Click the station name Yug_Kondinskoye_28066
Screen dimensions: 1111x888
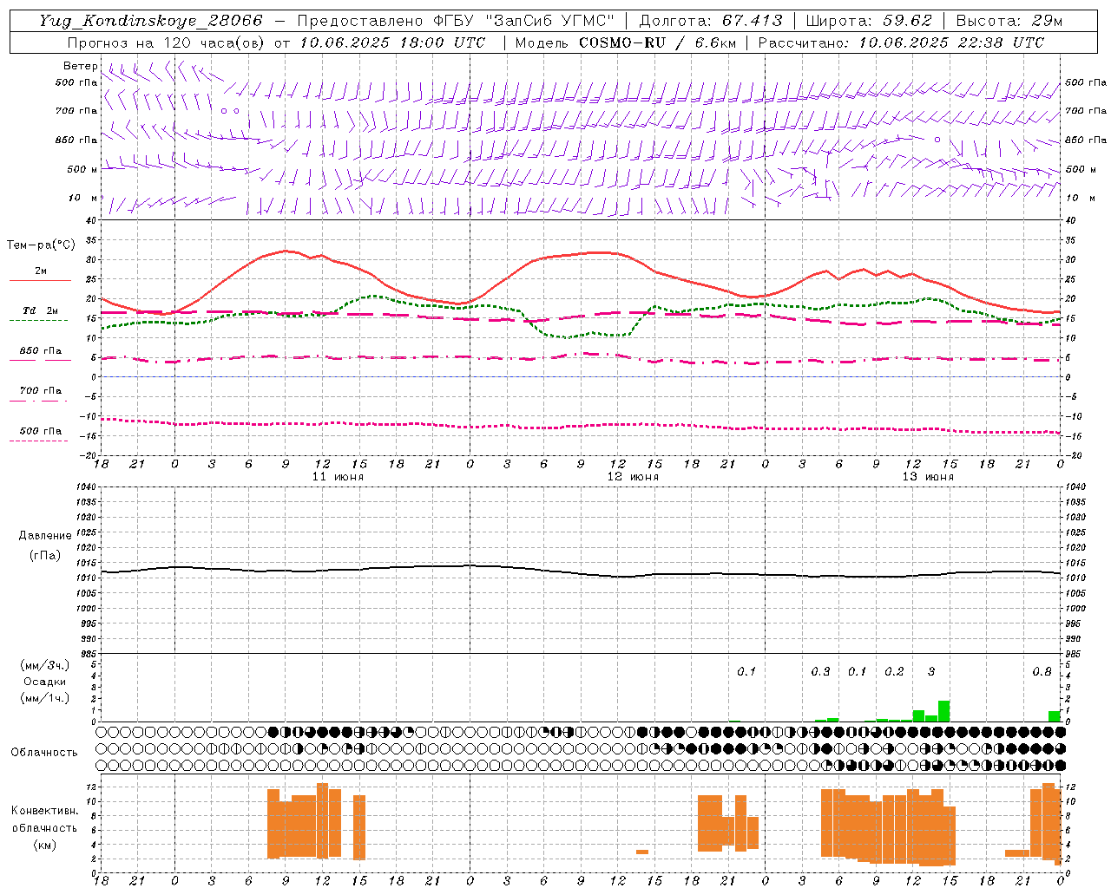click(x=150, y=21)
